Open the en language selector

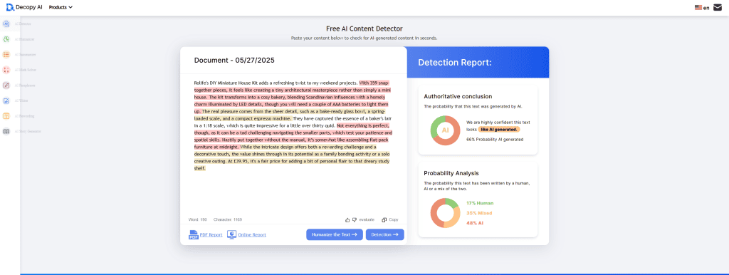701,7
